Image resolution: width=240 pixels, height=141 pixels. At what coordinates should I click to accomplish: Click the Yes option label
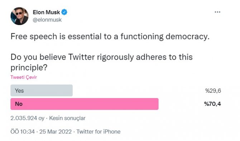(x=19, y=91)
